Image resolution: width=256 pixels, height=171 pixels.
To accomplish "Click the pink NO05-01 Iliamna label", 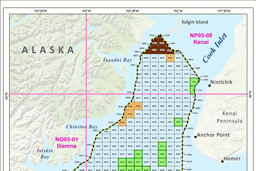I will pyautogui.click(x=66, y=143).
